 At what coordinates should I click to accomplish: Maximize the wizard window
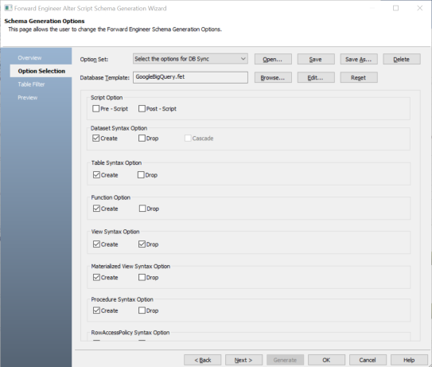395,8
